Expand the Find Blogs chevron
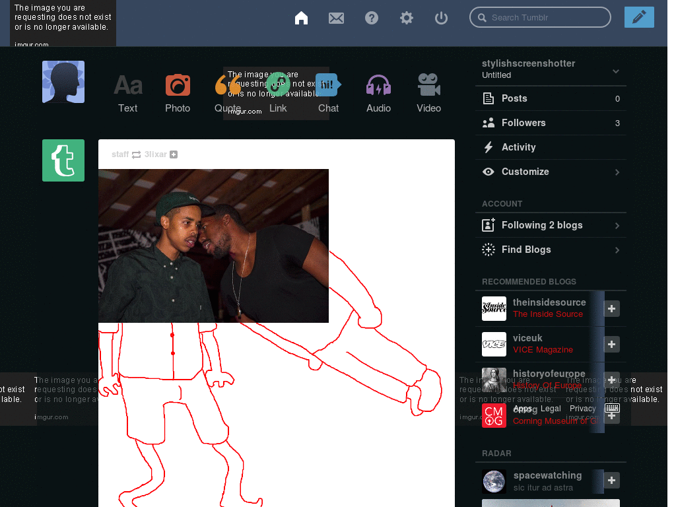The width and height of the screenshot is (676, 507). point(617,250)
